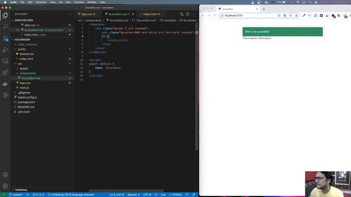Image resolution: width=351 pixels, height=197 pixels.
Task: Open the Run and Debug view
Action: point(5,50)
